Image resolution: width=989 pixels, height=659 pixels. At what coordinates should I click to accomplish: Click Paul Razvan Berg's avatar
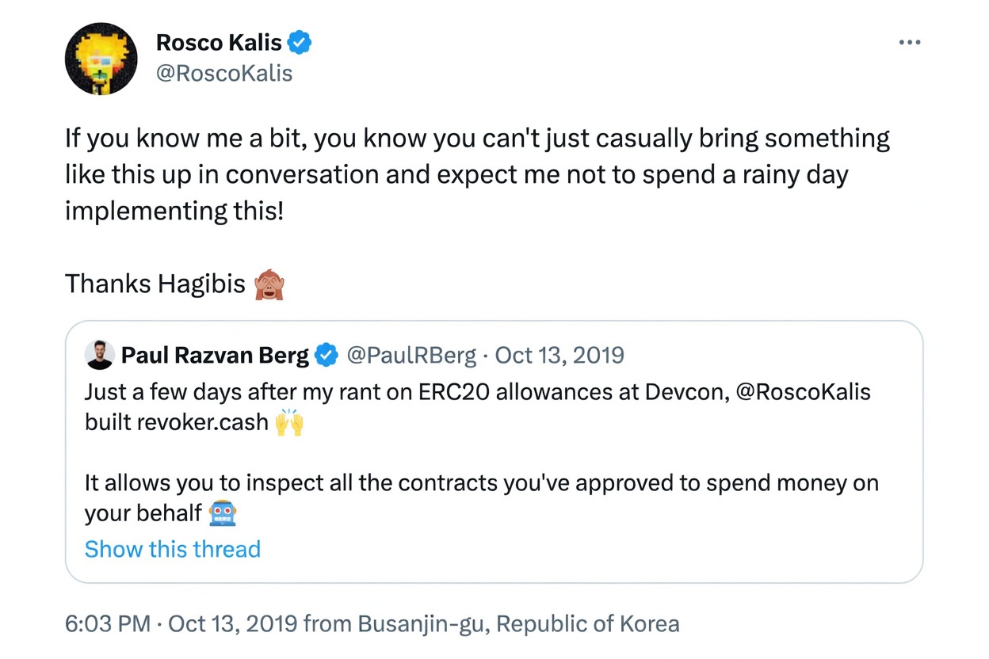click(99, 354)
